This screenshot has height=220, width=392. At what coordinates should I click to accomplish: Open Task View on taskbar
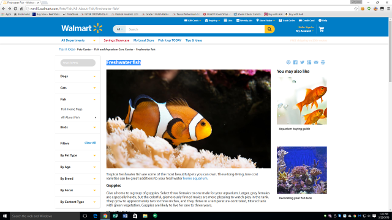(85, 216)
